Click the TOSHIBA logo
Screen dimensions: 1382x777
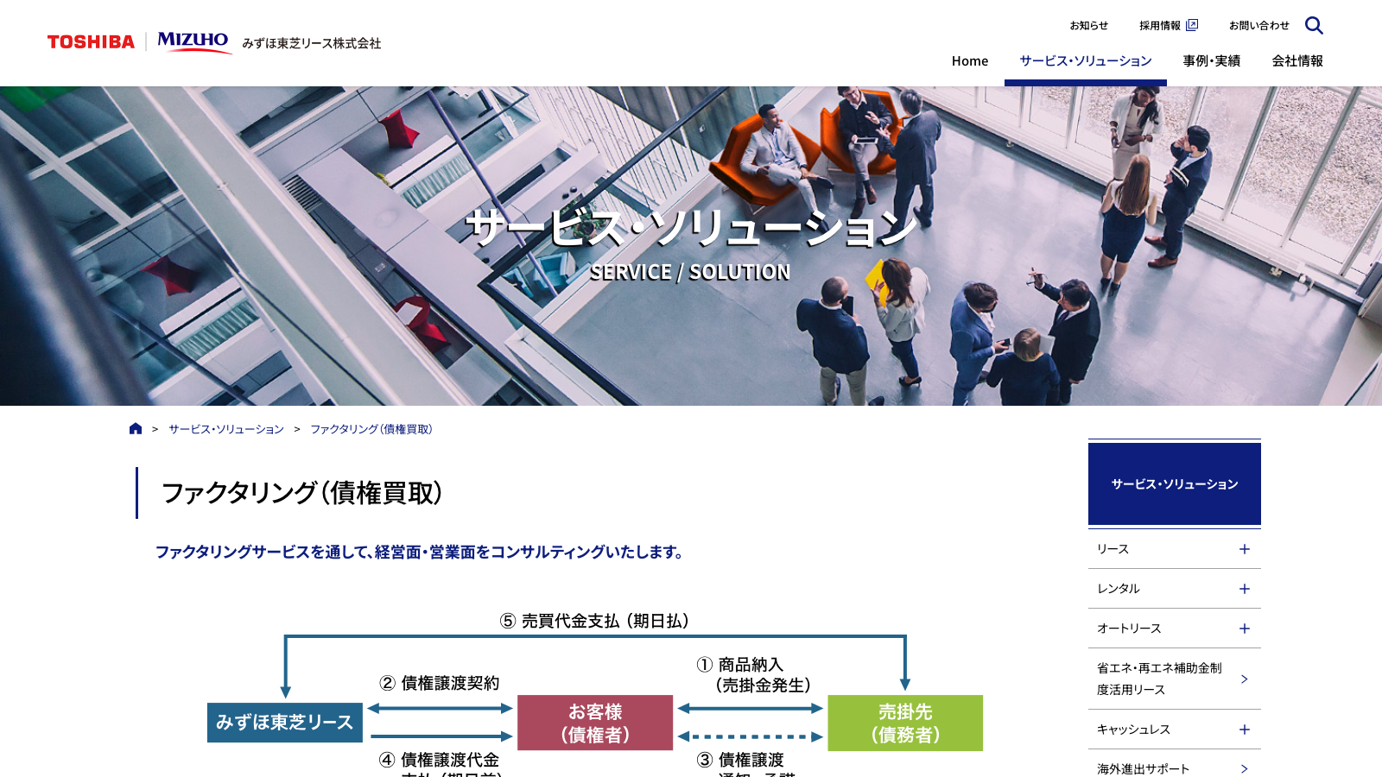point(92,39)
